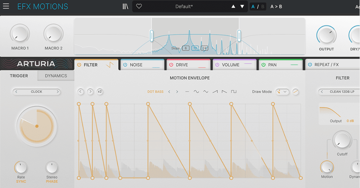The height and width of the screenshot is (188, 360).
Task: Favorite the preset with the heart icon
Action: point(139,6)
